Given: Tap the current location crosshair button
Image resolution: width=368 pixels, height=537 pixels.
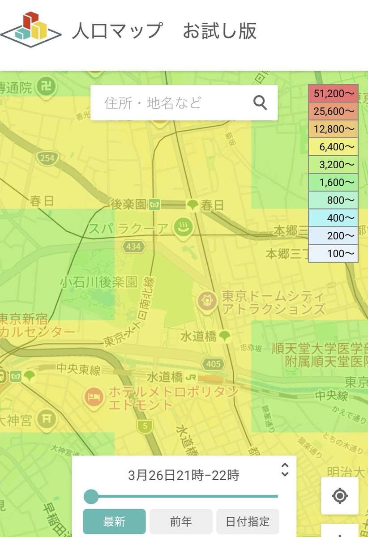Looking at the screenshot, I should pos(340,496).
